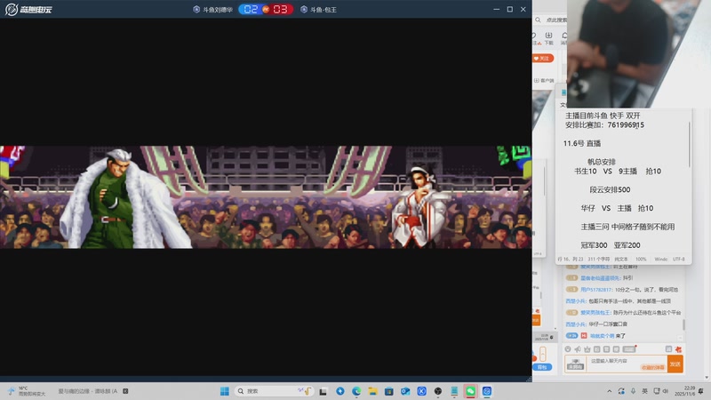Click the red gear icon in the chat toolbar

click(x=678, y=349)
